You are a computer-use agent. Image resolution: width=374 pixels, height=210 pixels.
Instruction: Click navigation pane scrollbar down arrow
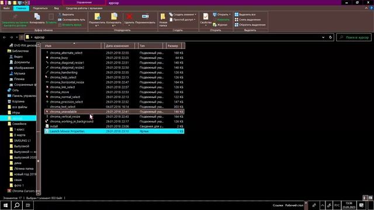(38, 193)
